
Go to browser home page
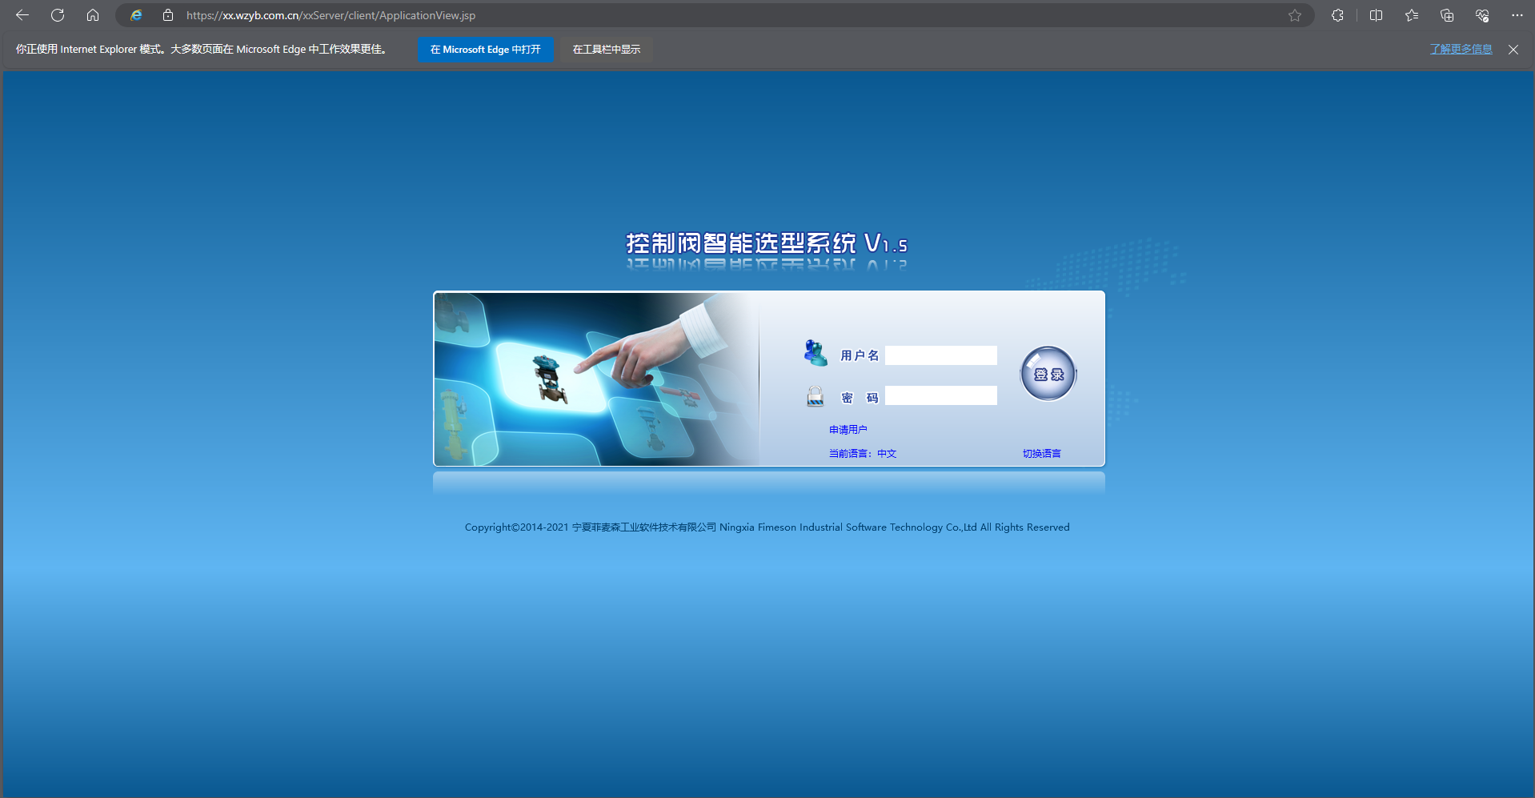(x=93, y=15)
